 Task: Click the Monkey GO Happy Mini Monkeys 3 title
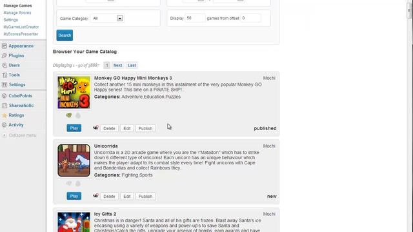(133, 78)
